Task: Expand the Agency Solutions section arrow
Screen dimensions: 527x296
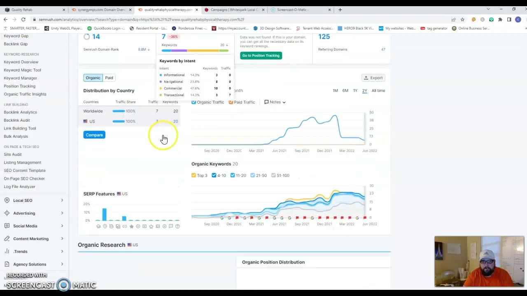Action: coord(62,264)
